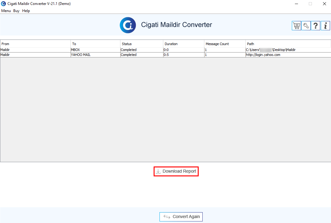331x223 pixels.
Task: Sort by the To column header
Action: click(95, 44)
